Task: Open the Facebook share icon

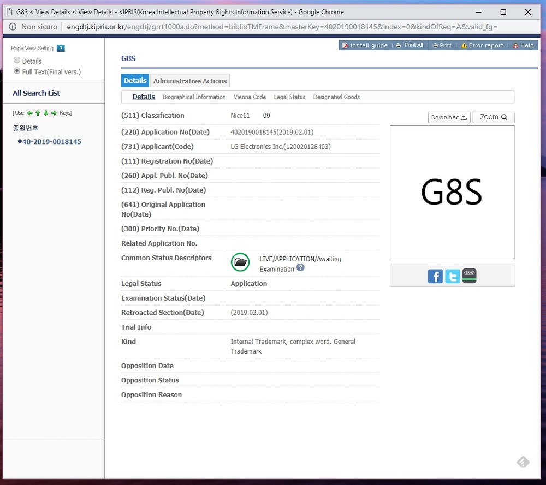Action: pyautogui.click(x=435, y=276)
